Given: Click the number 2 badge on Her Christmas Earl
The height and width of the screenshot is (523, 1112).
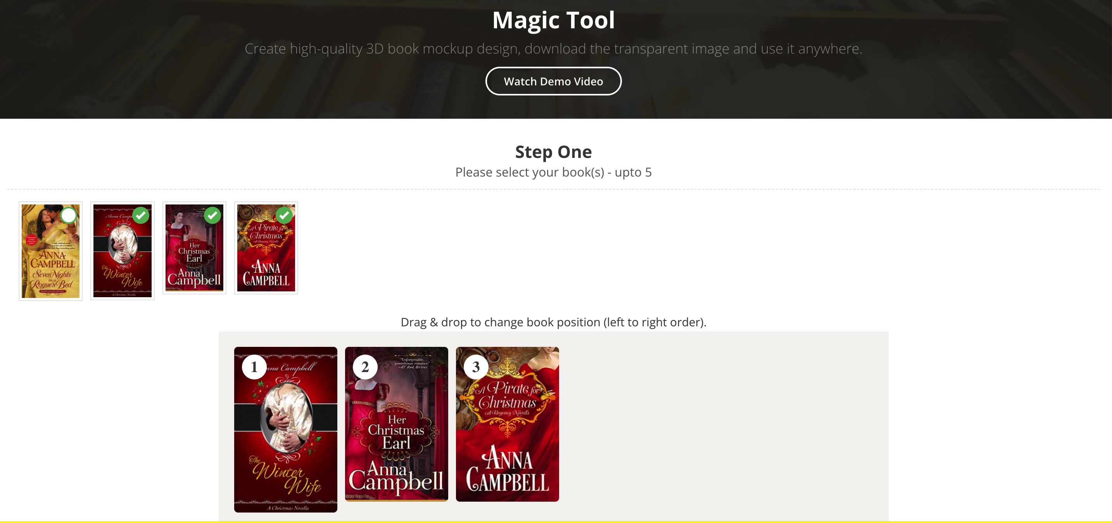Looking at the screenshot, I should [x=365, y=367].
